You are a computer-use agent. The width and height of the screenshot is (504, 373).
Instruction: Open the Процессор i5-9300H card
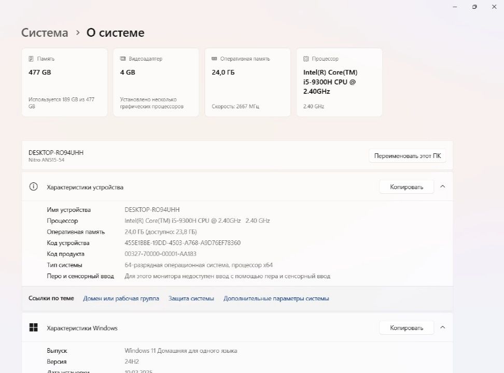pos(340,82)
